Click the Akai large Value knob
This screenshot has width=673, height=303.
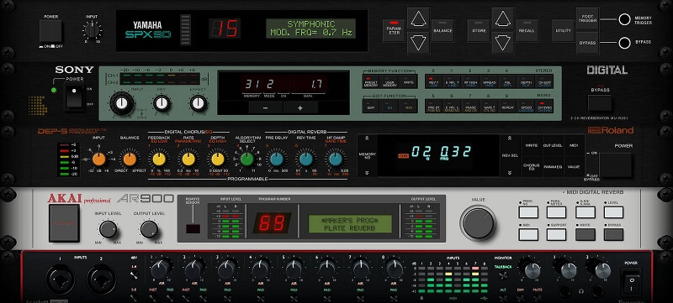pos(478,223)
